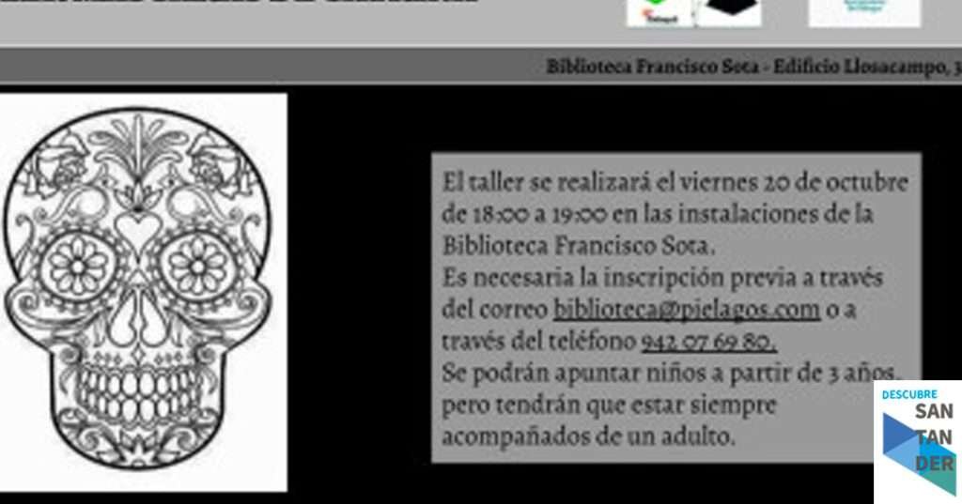Click the text 'Es necesaria la inscripción previa a través'

coord(662,279)
